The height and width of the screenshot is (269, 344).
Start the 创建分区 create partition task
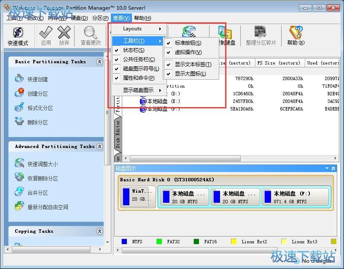point(31,93)
